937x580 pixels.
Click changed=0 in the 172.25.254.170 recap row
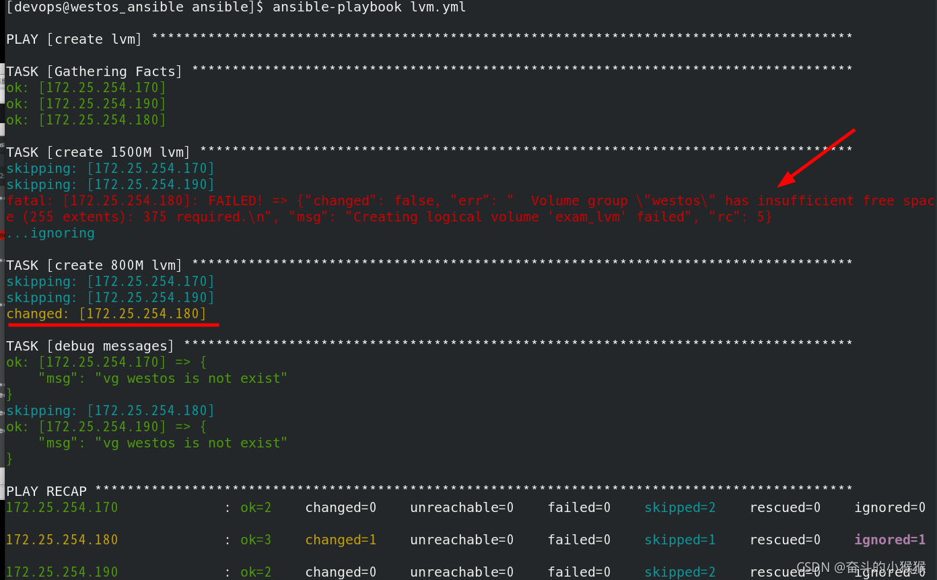(341, 508)
